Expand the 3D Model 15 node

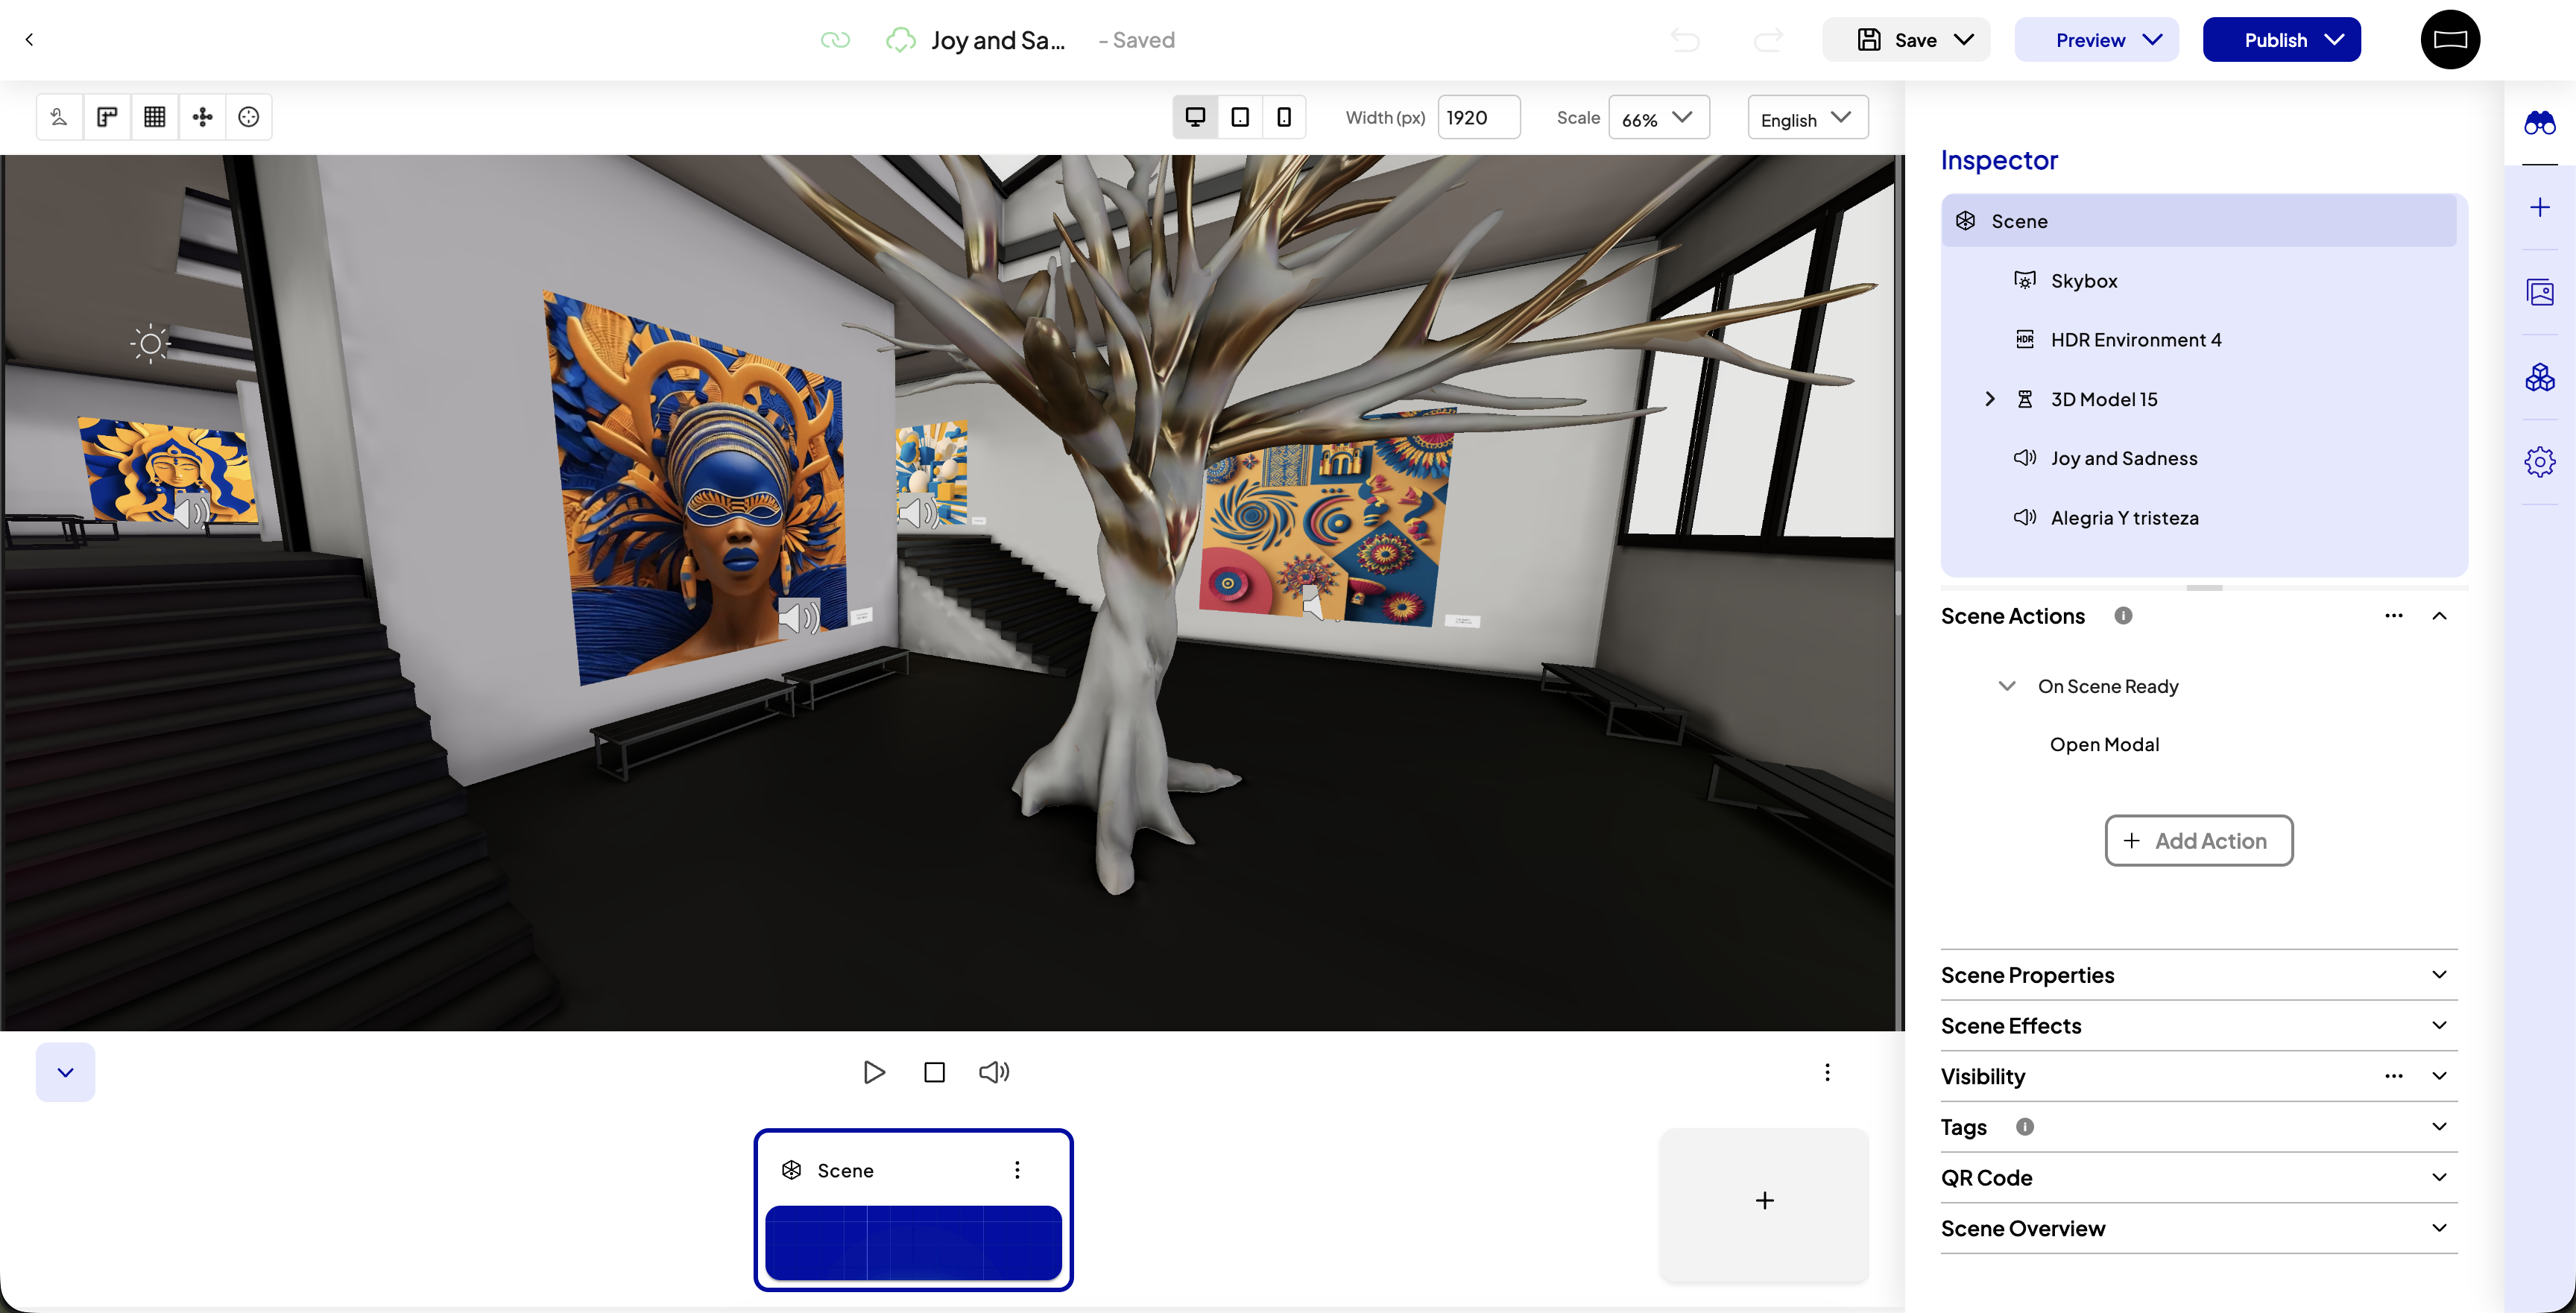pyautogui.click(x=1990, y=399)
